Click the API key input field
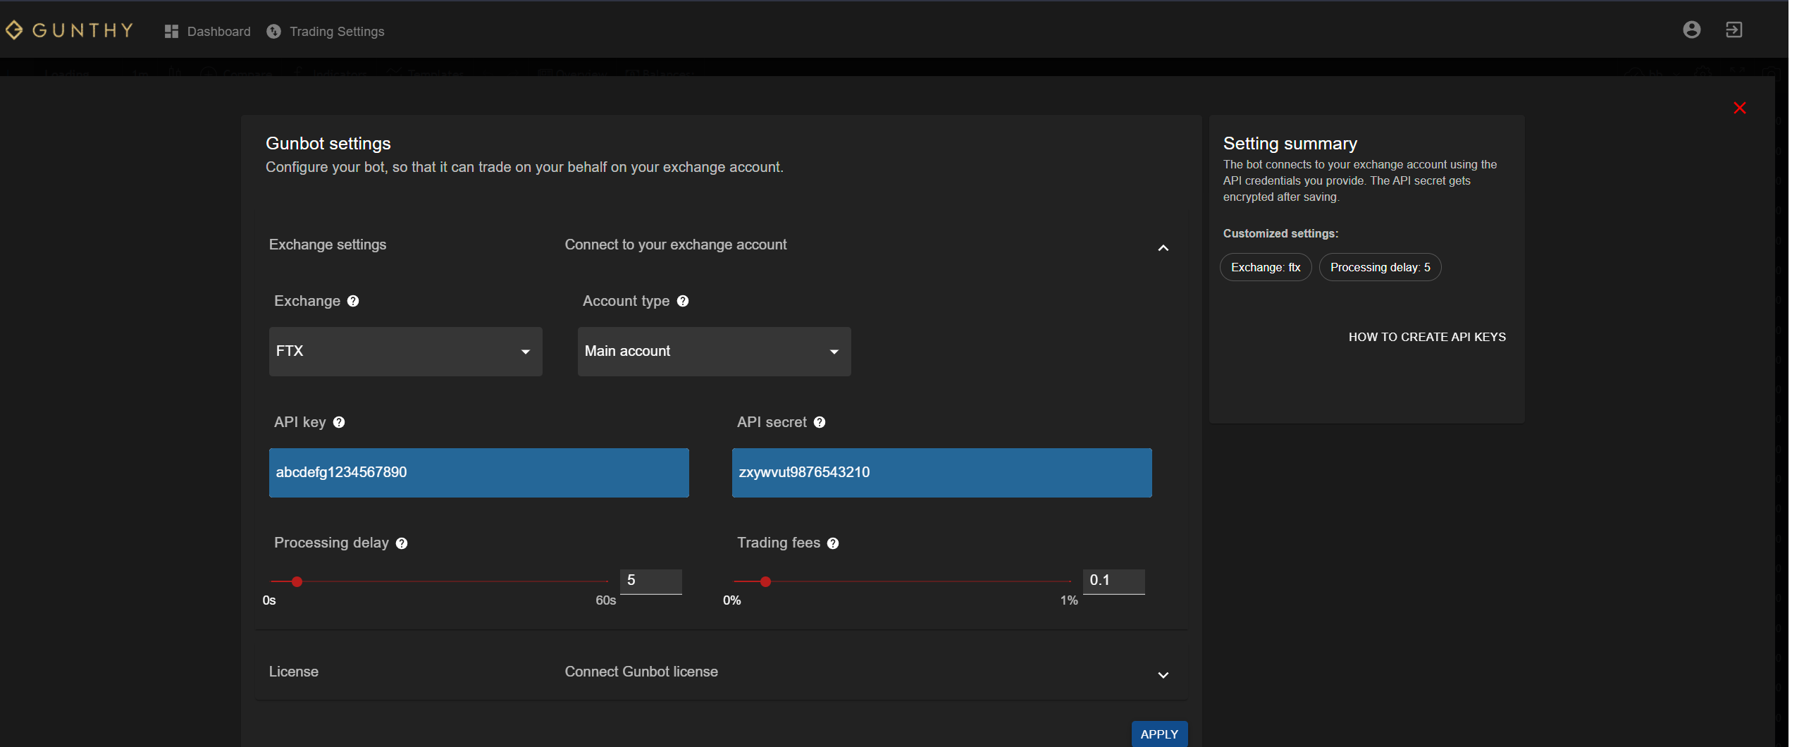This screenshot has height=747, width=1804. tap(478, 473)
